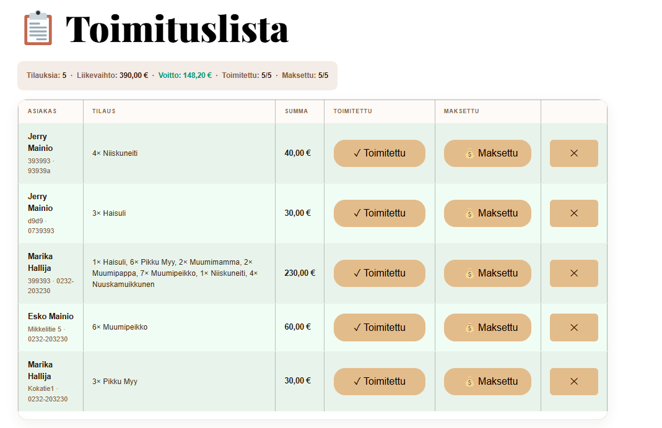Click the address Mikkelitie 5 · 0232-203230
Viewport: 662px width, 428px height.
point(48,334)
